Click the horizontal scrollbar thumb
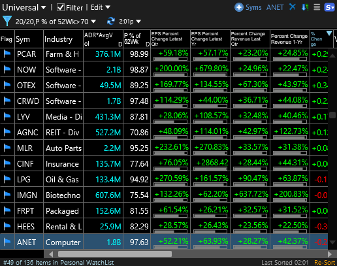Screen dimensions: 337x266 115,254
